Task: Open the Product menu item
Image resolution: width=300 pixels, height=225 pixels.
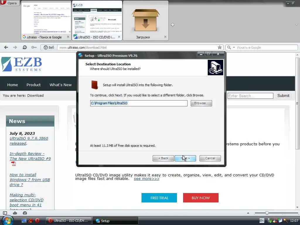Action: coord(33,85)
